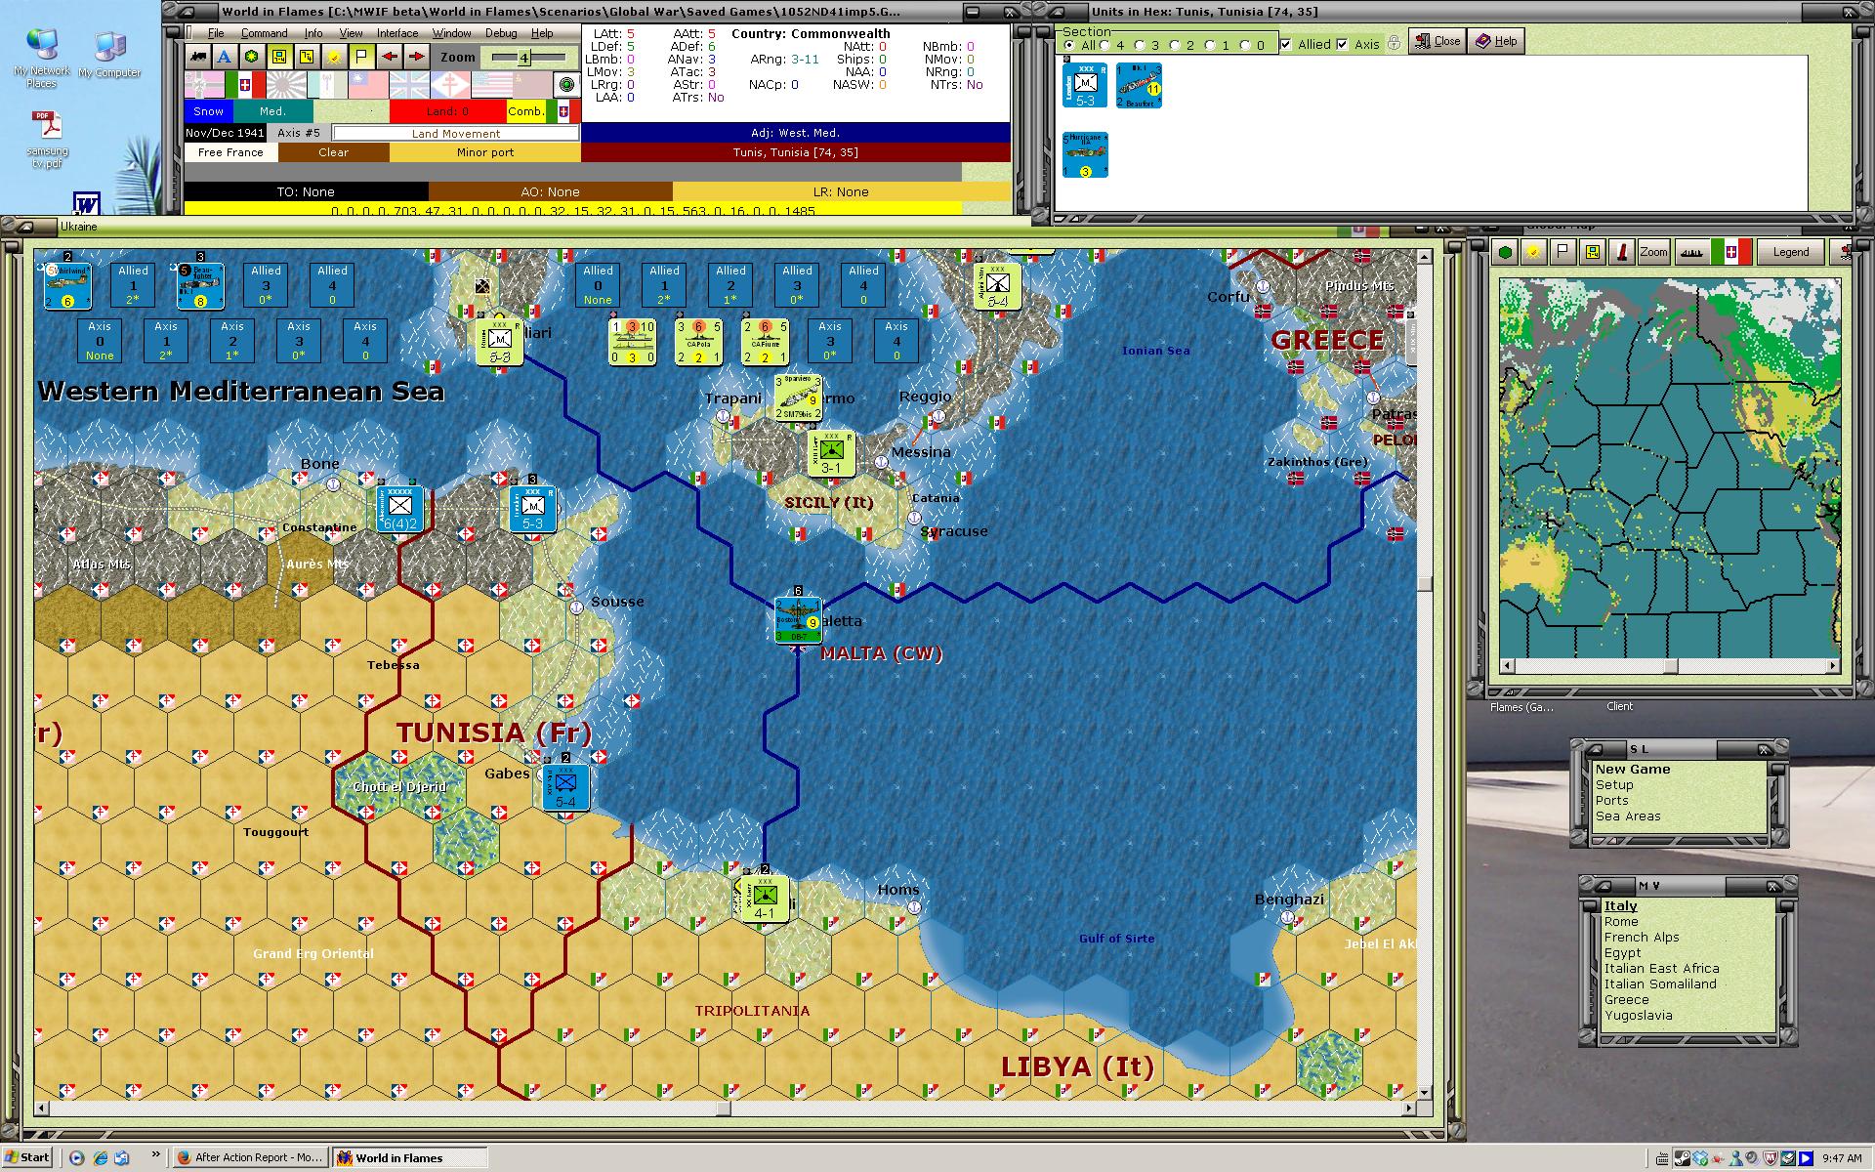Image resolution: width=1875 pixels, height=1172 pixels.
Task: Toggle the Axis checkbox
Action: 1343,44
